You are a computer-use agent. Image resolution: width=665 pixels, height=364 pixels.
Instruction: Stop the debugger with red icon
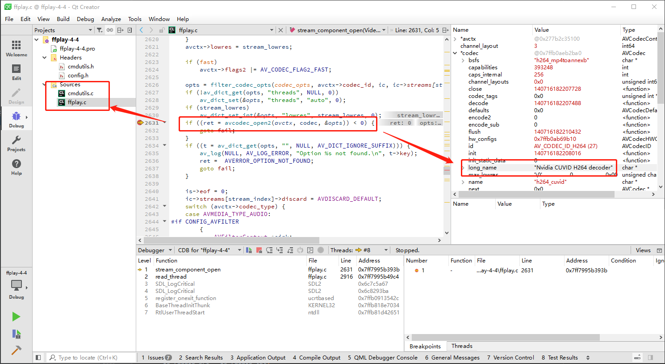tap(259, 250)
